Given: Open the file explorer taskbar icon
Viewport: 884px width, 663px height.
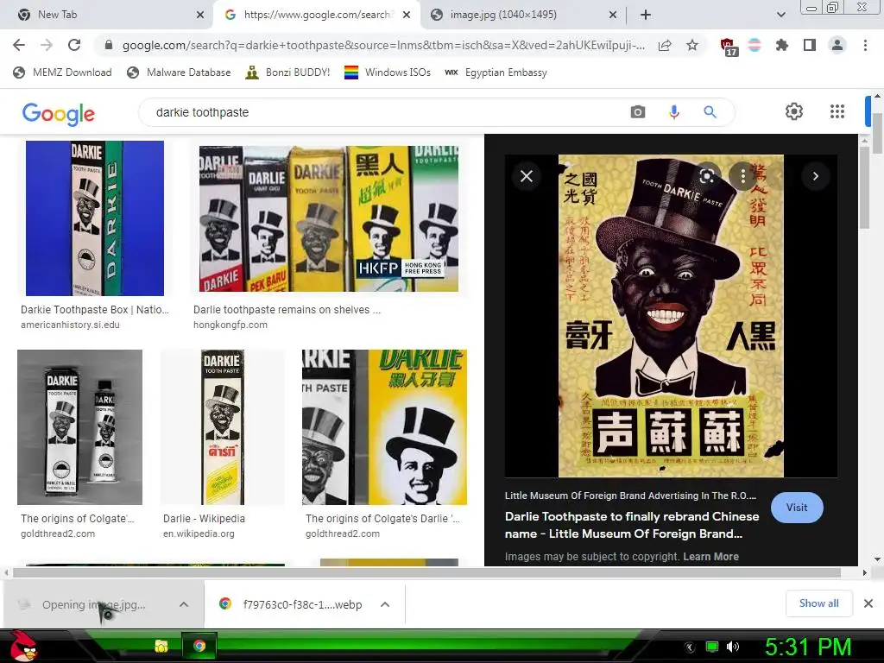Looking at the screenshot, I should click(x=161, y=646).
